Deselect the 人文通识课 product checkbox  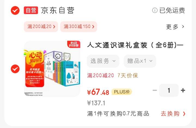tap(15, 69)
